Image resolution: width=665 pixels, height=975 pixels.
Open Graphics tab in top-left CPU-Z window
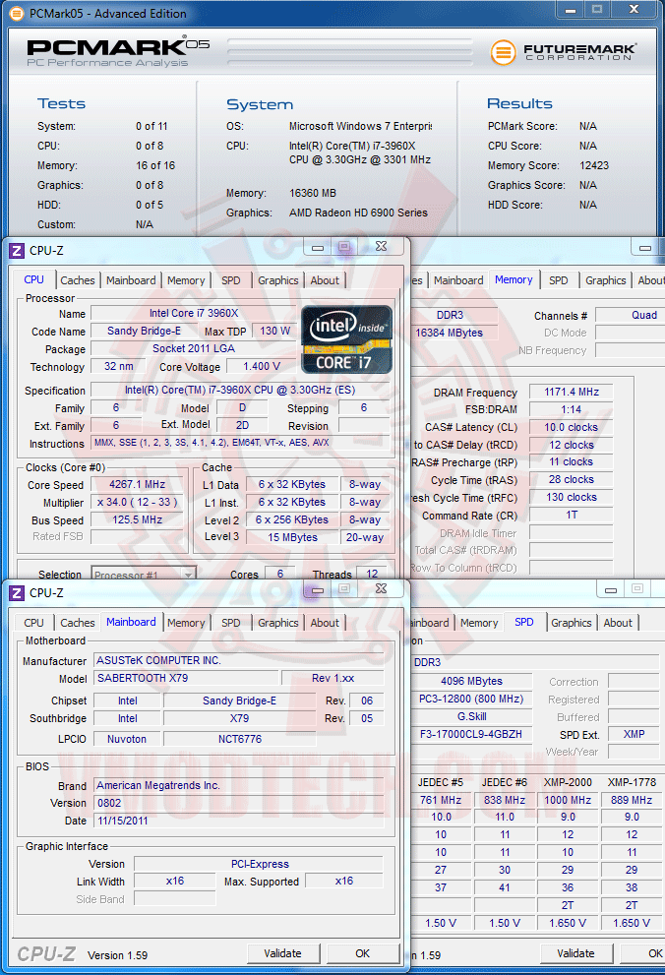click(277, 280)
